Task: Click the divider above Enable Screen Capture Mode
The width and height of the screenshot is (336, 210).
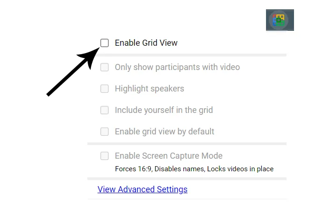Action: pyautogui.click(x=187, y=144)
